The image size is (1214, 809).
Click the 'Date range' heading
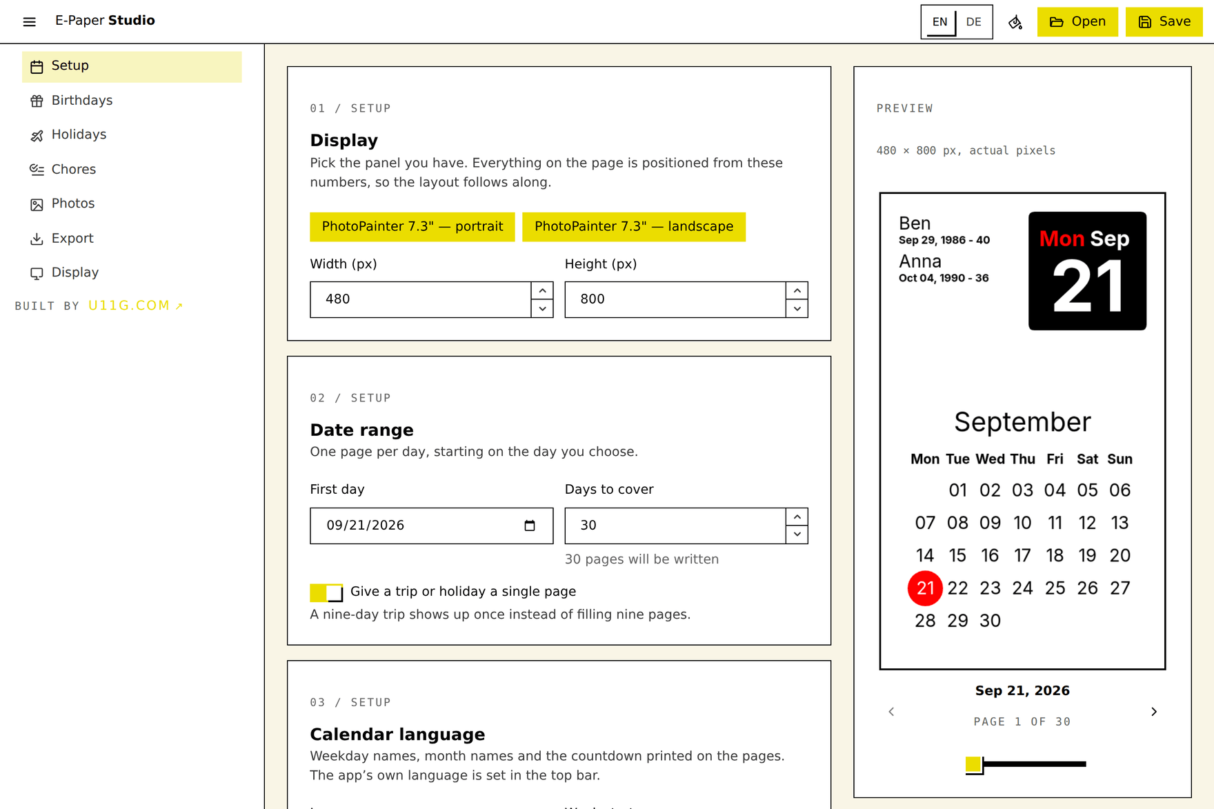361,430
